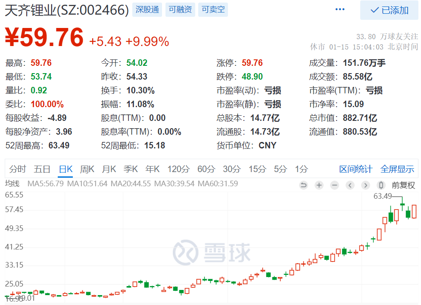This screenshot has width=421, height=305.
Task: Move chart left with the left chevron icon
Action: tap(350, 185)
